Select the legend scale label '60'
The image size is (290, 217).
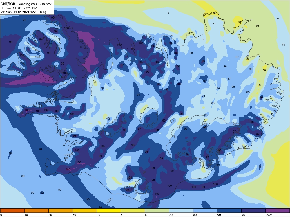147,215
